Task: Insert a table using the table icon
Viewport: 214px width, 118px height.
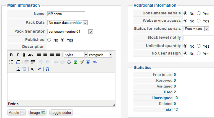Action: 24,69
